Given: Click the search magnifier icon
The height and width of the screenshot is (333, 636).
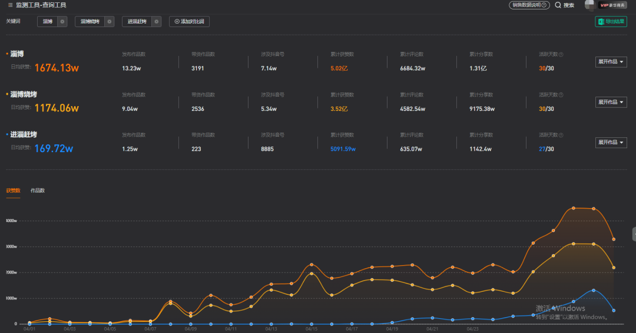Looking at the screenshot, I should pyautogui.click(x=558, y=5).
